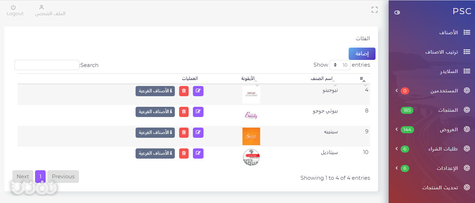Screen dimensions: 475x203
Task: Open the Show entries count dropdown
Action: tap(340, 65)
